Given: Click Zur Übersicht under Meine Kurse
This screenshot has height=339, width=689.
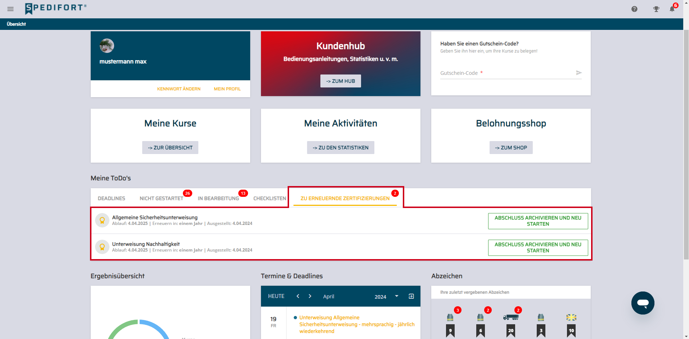Looking at the screenshot, I should [x=170, y=148].
